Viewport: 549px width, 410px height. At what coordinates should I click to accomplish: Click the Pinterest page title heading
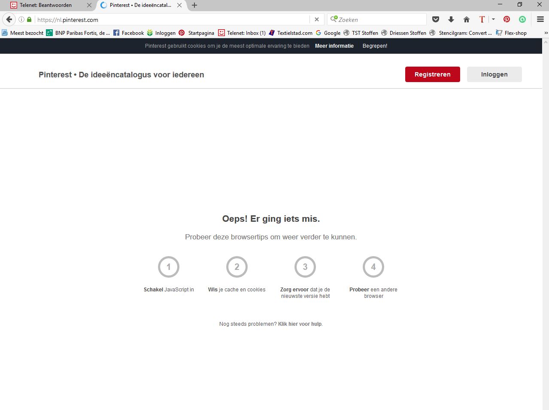[121, 74]
